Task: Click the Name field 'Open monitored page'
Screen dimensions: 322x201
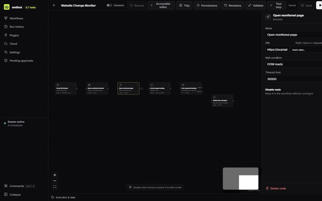Action: [294, 35]
